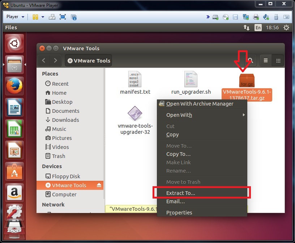The width and height of the screenshot is (295, 243).
Task: Eject the VMware Tools disc in sidebar
Action: [99, 185]
